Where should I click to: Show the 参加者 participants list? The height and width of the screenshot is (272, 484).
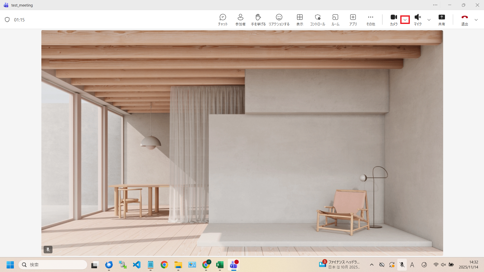pos(240,20)
